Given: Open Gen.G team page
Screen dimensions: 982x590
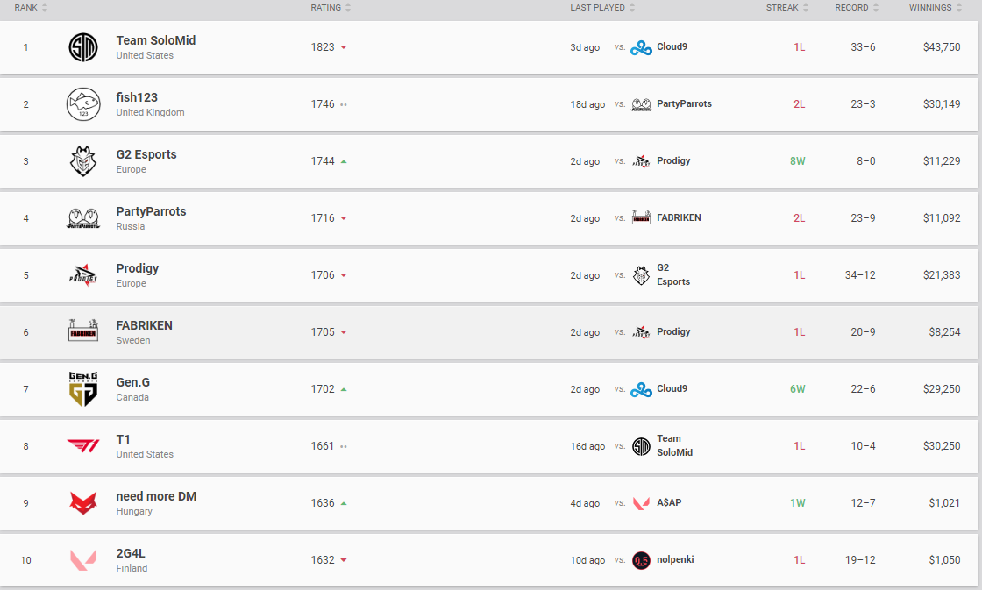Looking at the screenshot, I should (132, 383).
